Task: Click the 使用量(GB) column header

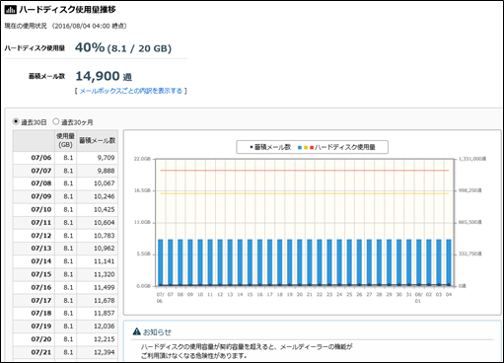Action: [65, 140]
